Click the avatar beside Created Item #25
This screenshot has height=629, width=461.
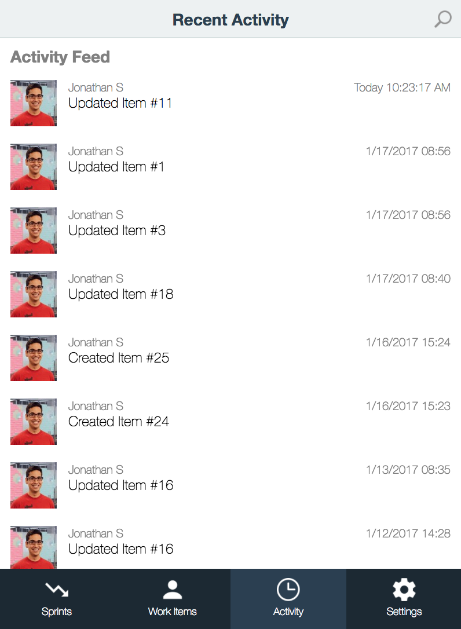pyautogui.click(x=34, y=358)
